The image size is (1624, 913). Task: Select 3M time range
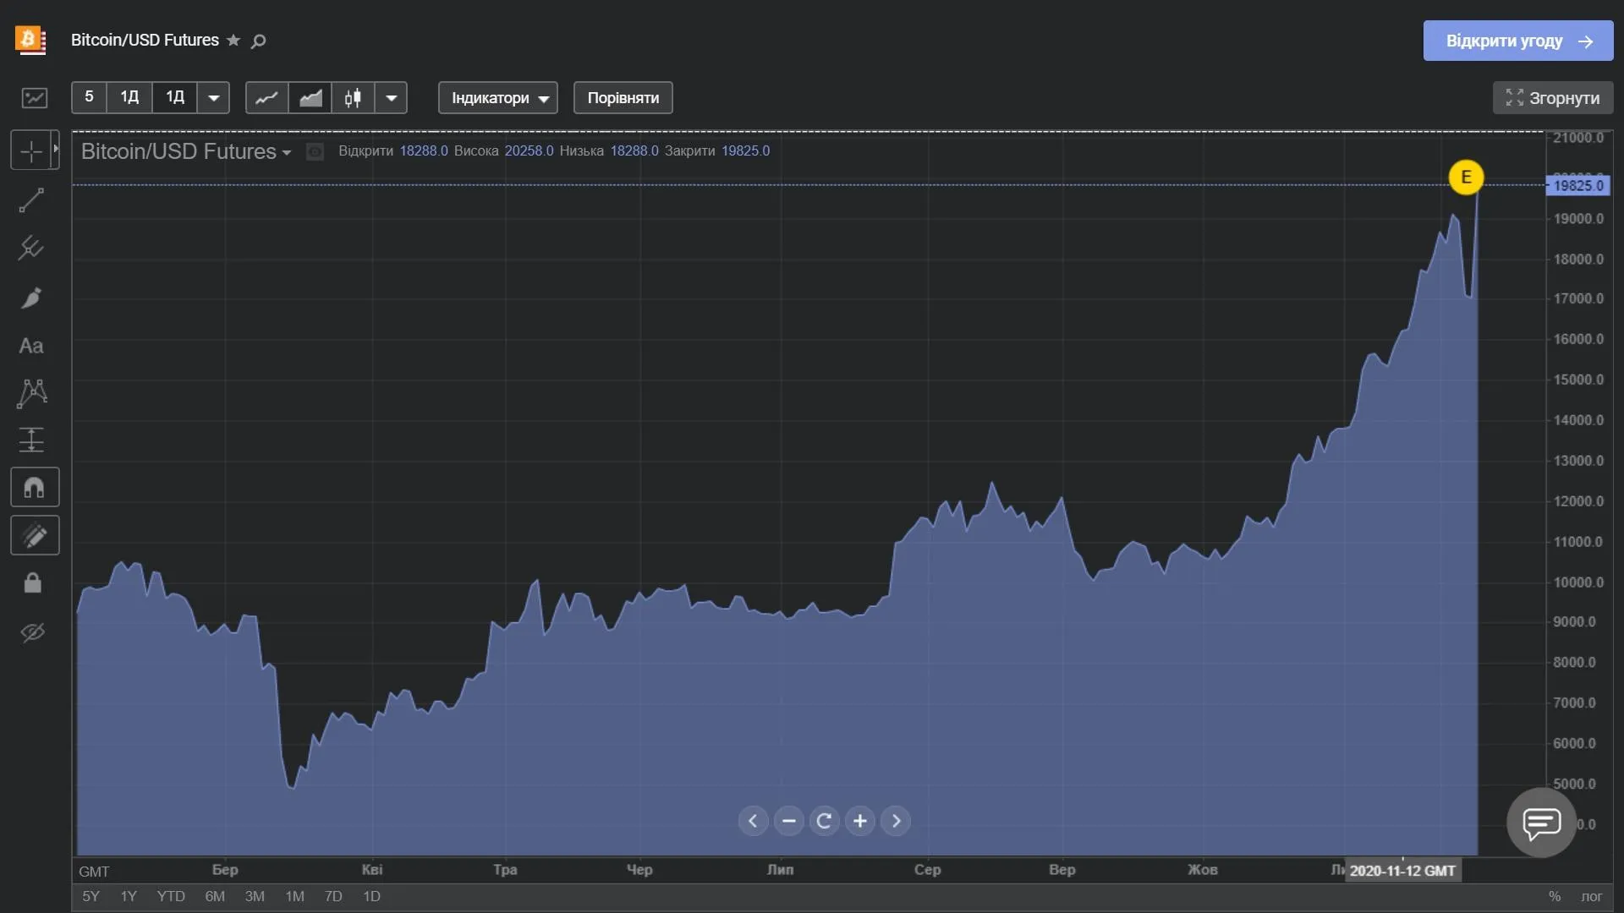click(255, 896)
